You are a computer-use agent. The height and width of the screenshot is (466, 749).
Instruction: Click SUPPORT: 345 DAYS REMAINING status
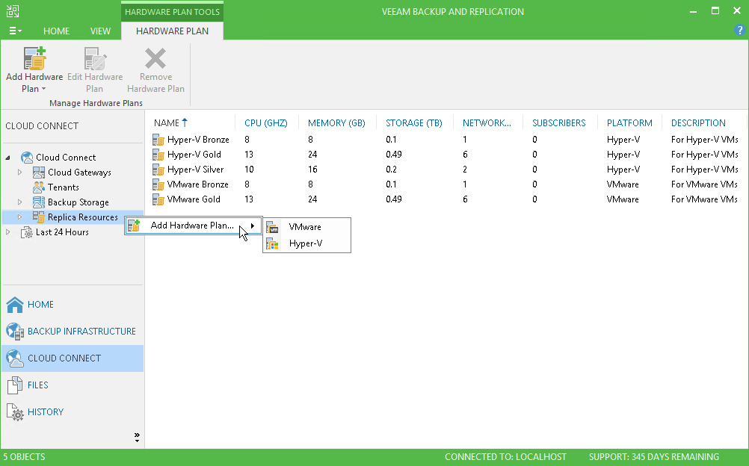click(653, 457)
